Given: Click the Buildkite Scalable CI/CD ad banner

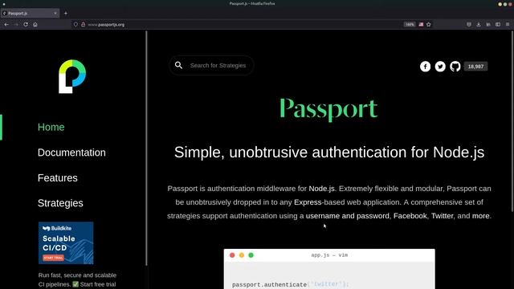Looking at the screenshot, I should click(x=66, y=242).
